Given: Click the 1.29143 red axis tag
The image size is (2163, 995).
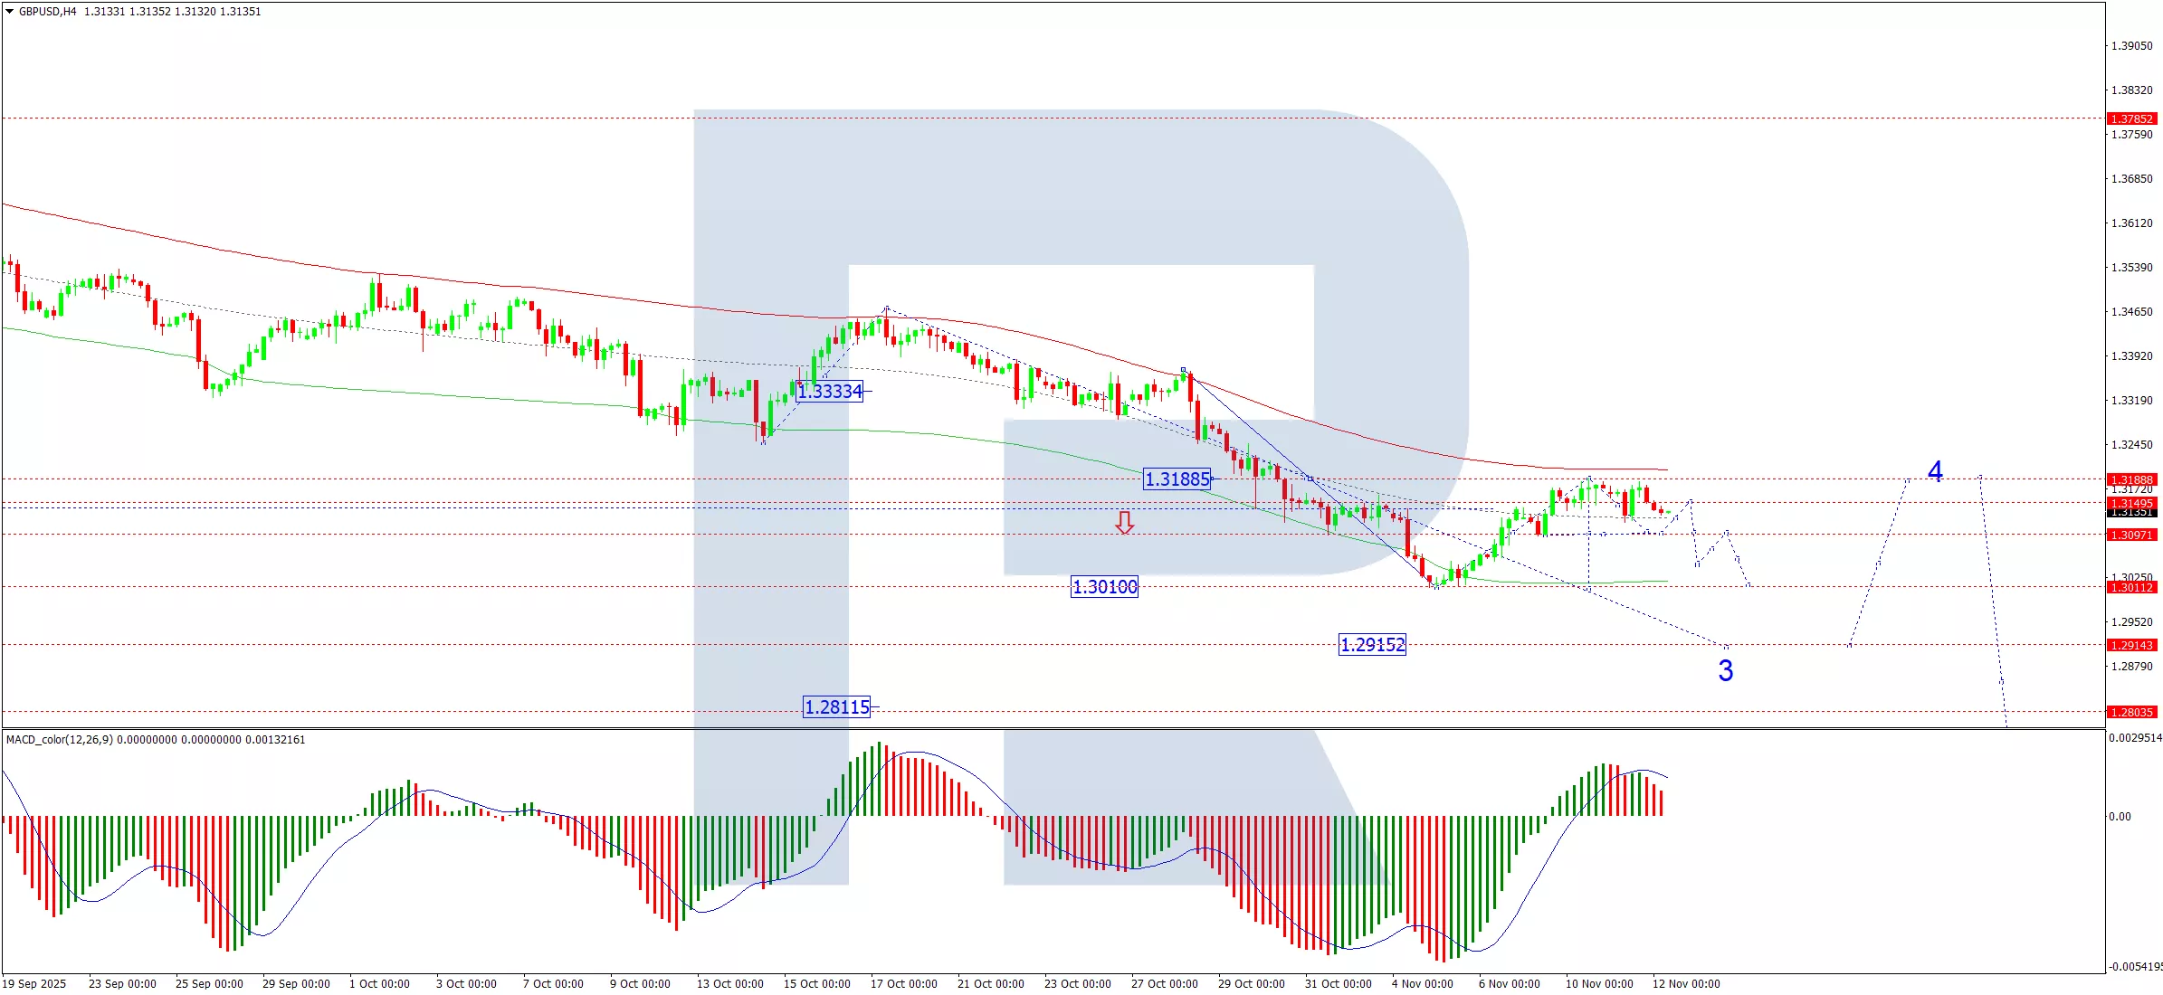Looking at the screenshot, I should point(2131,645).
